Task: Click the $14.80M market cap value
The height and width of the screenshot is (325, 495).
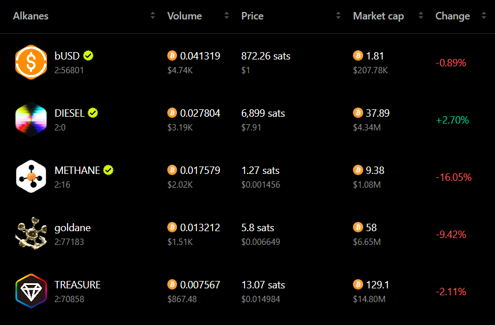Action: (369, 299)
